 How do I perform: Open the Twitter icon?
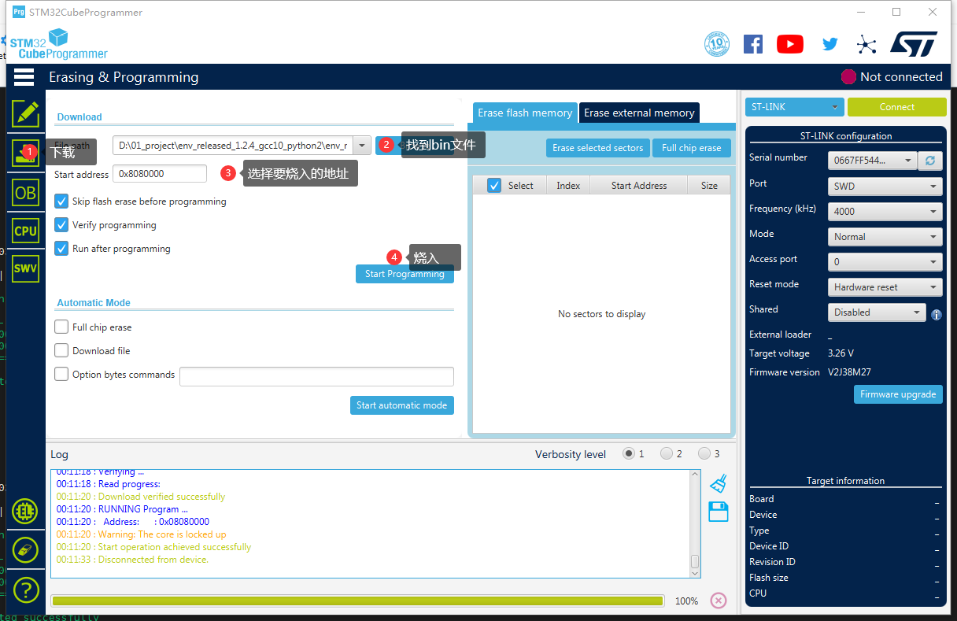[830, 44]
